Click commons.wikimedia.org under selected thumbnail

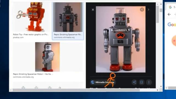click(64, 37)
